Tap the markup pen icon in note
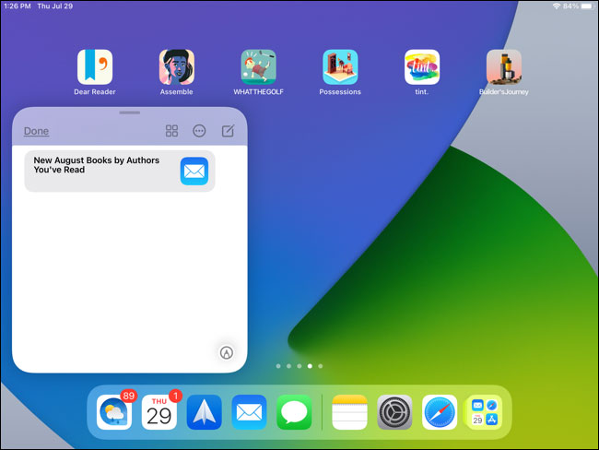Viewport: 599px width, 450px height. click(x=227, y=352)
